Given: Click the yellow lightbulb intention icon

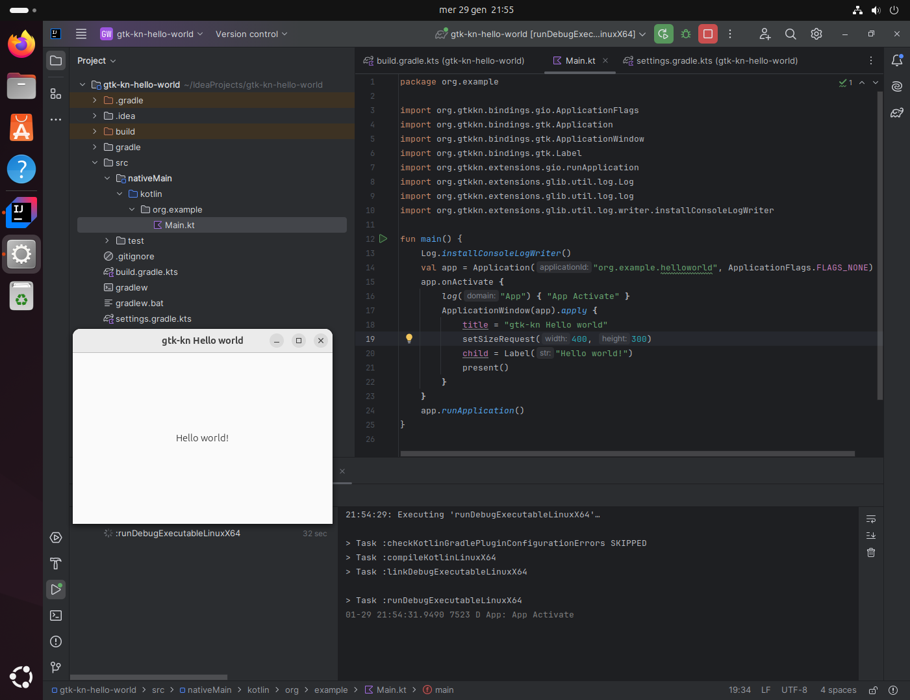Looking at the screenshot, I should [x=409, y=339].
